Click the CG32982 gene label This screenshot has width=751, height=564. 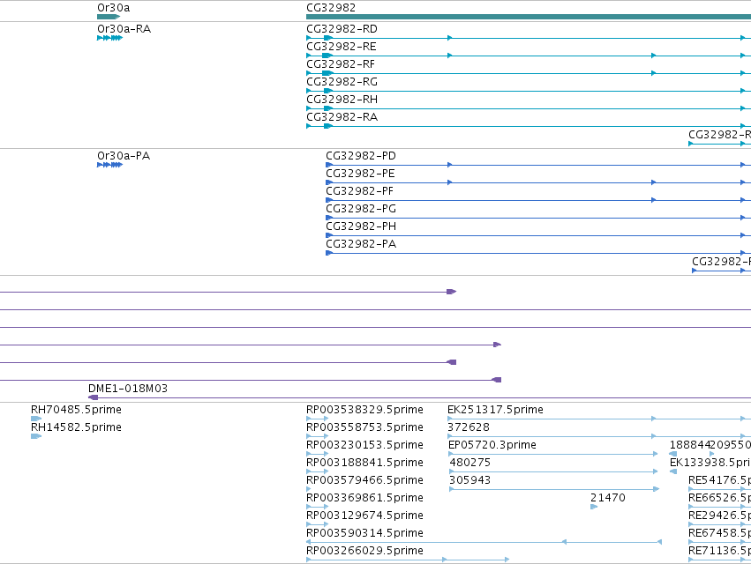(x=331, y=8)
